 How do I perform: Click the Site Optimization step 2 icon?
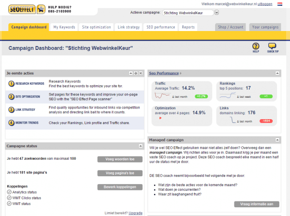(11, 96)
